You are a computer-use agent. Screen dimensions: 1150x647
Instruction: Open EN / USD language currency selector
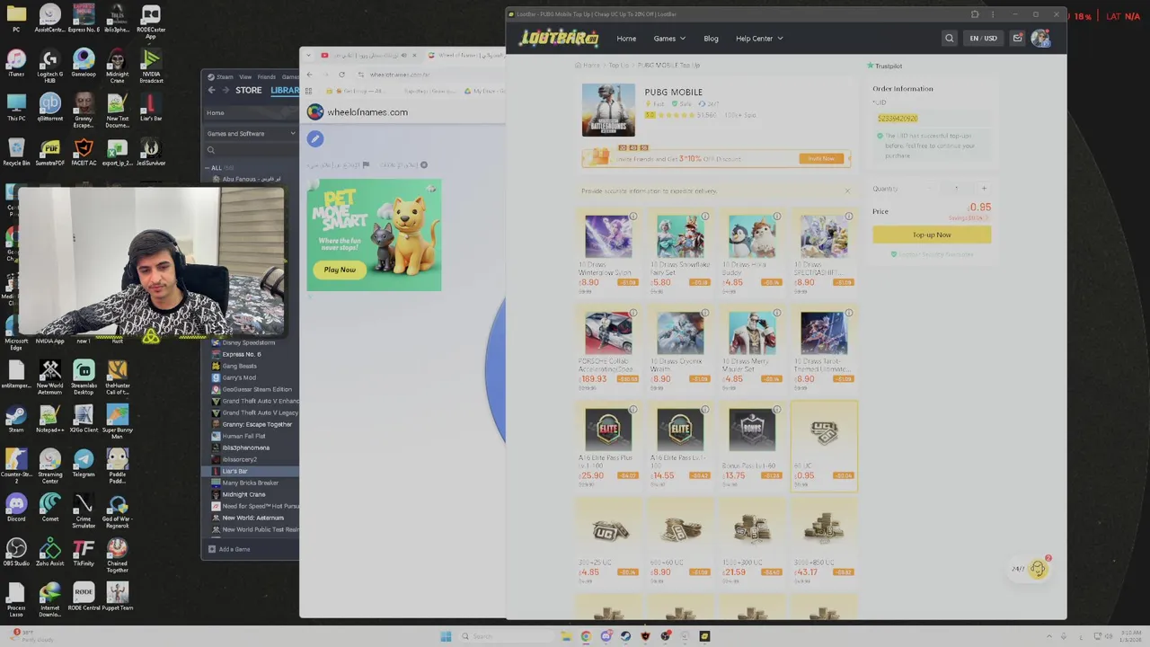(983, 39)
